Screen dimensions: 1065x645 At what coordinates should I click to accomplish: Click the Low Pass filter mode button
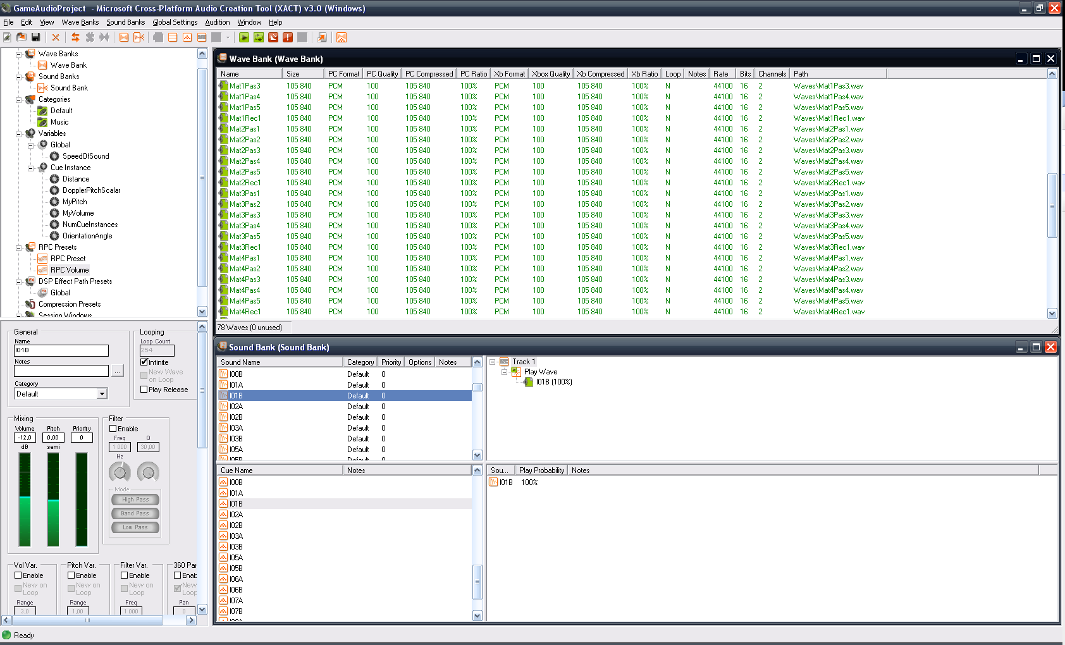click(135, 527)
